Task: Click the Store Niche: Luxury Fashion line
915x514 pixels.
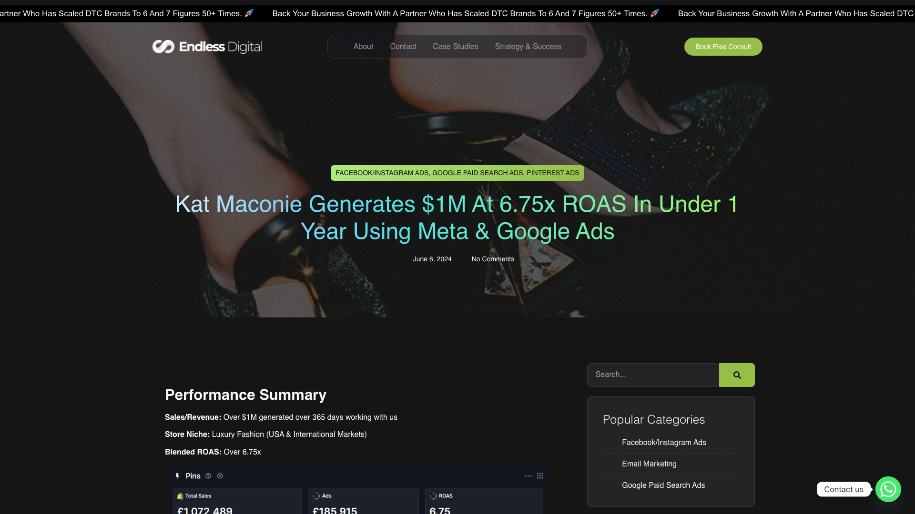Action: pyautogui.click(x=266, y=435)
